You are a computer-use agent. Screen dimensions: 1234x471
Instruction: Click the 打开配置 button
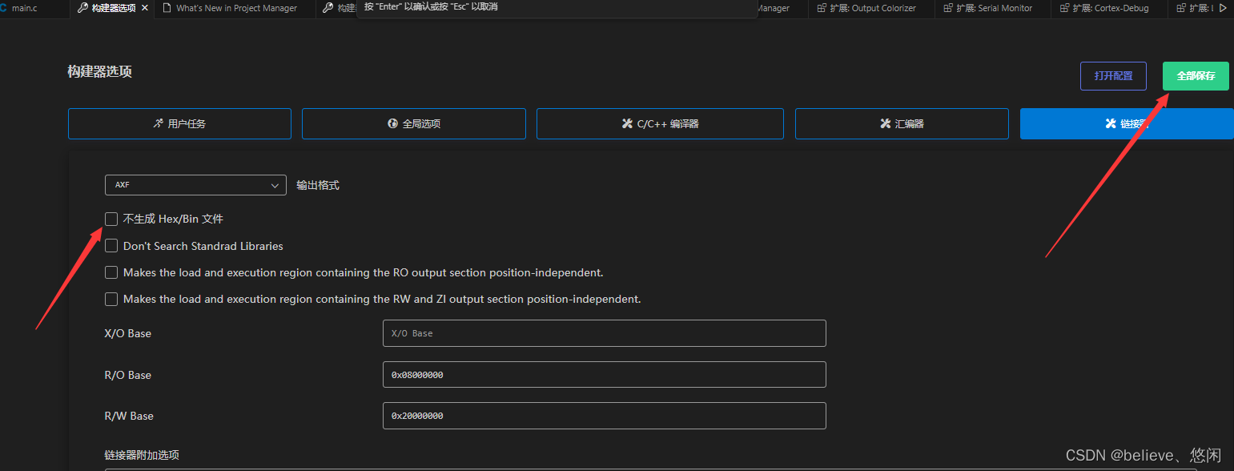pyautogui.click(x=1113, y=75)
